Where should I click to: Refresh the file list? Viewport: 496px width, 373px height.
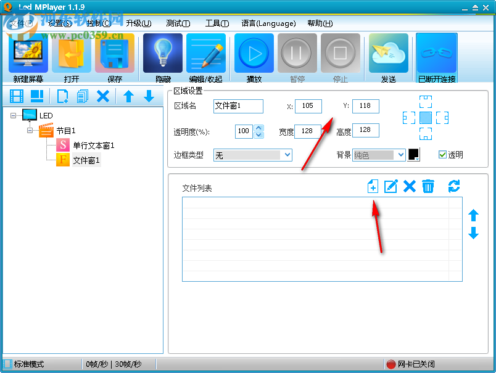(453, 186)
